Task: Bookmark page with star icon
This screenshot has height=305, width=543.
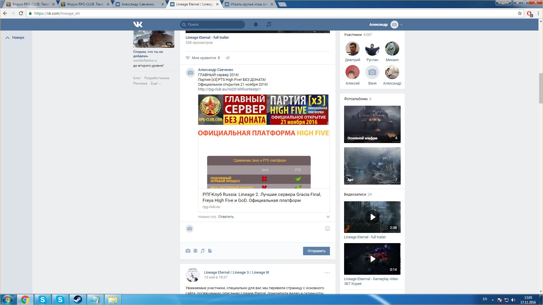Action: 520,13
